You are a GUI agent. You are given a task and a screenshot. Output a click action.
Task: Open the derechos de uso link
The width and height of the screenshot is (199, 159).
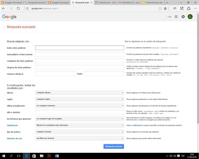tap(15, 138)
